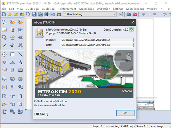Select the 0.00 level dimension tool
This screenshot has width=171, height=128.
point(4,62)
